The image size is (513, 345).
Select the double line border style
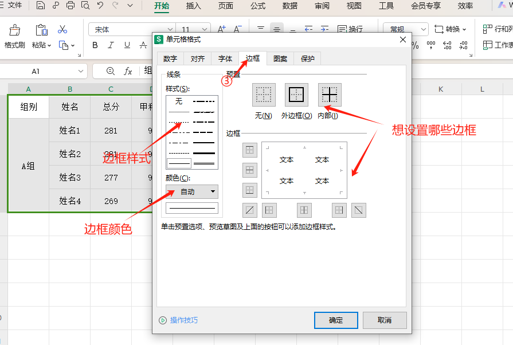[x=204, y=163]
